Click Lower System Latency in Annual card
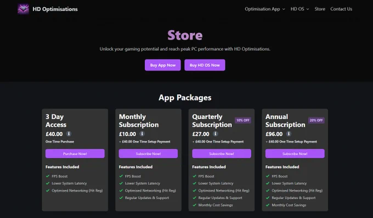 coord(289,183)
